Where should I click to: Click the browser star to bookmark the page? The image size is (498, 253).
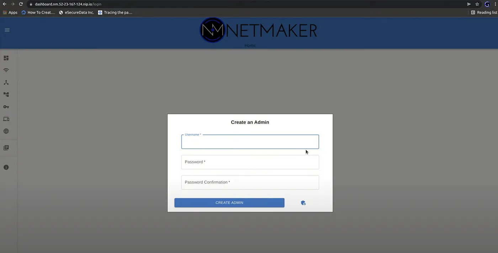477,4
